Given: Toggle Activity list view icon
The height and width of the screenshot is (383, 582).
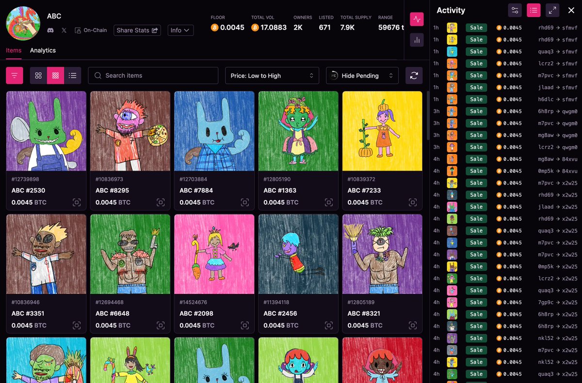Looking at the screenshot, I should (x=533, y=10).
